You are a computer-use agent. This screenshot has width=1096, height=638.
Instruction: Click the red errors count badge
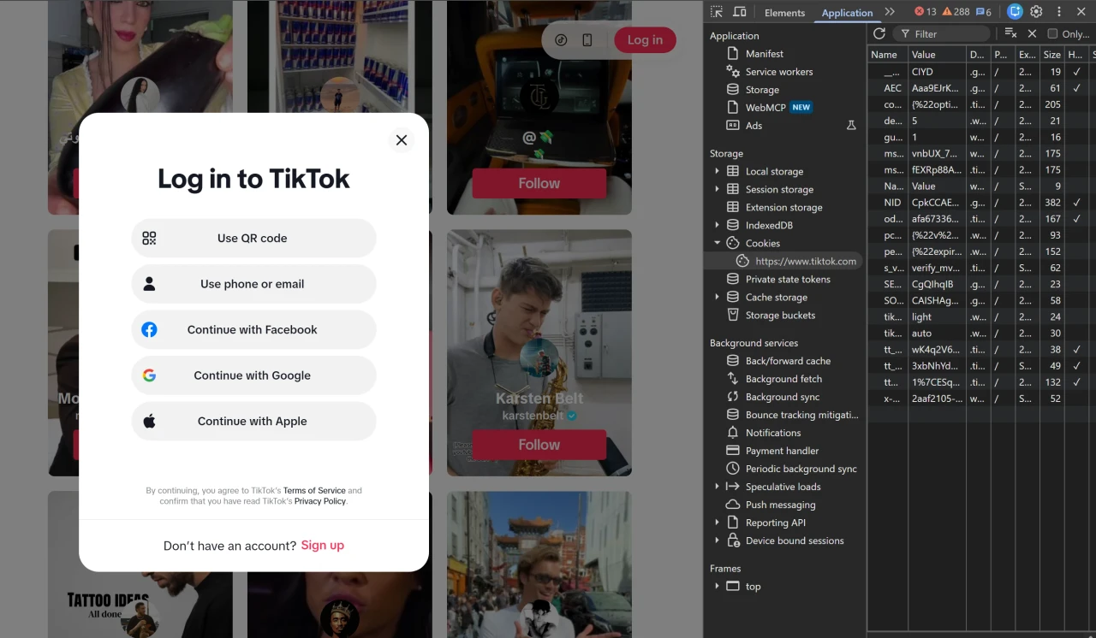point(925,12)
